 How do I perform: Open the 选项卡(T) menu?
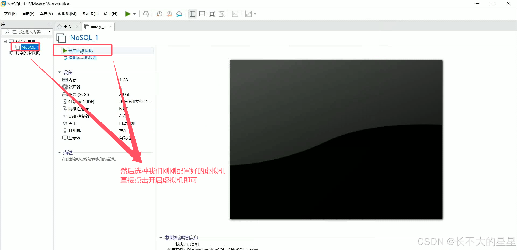pos(90,14)
